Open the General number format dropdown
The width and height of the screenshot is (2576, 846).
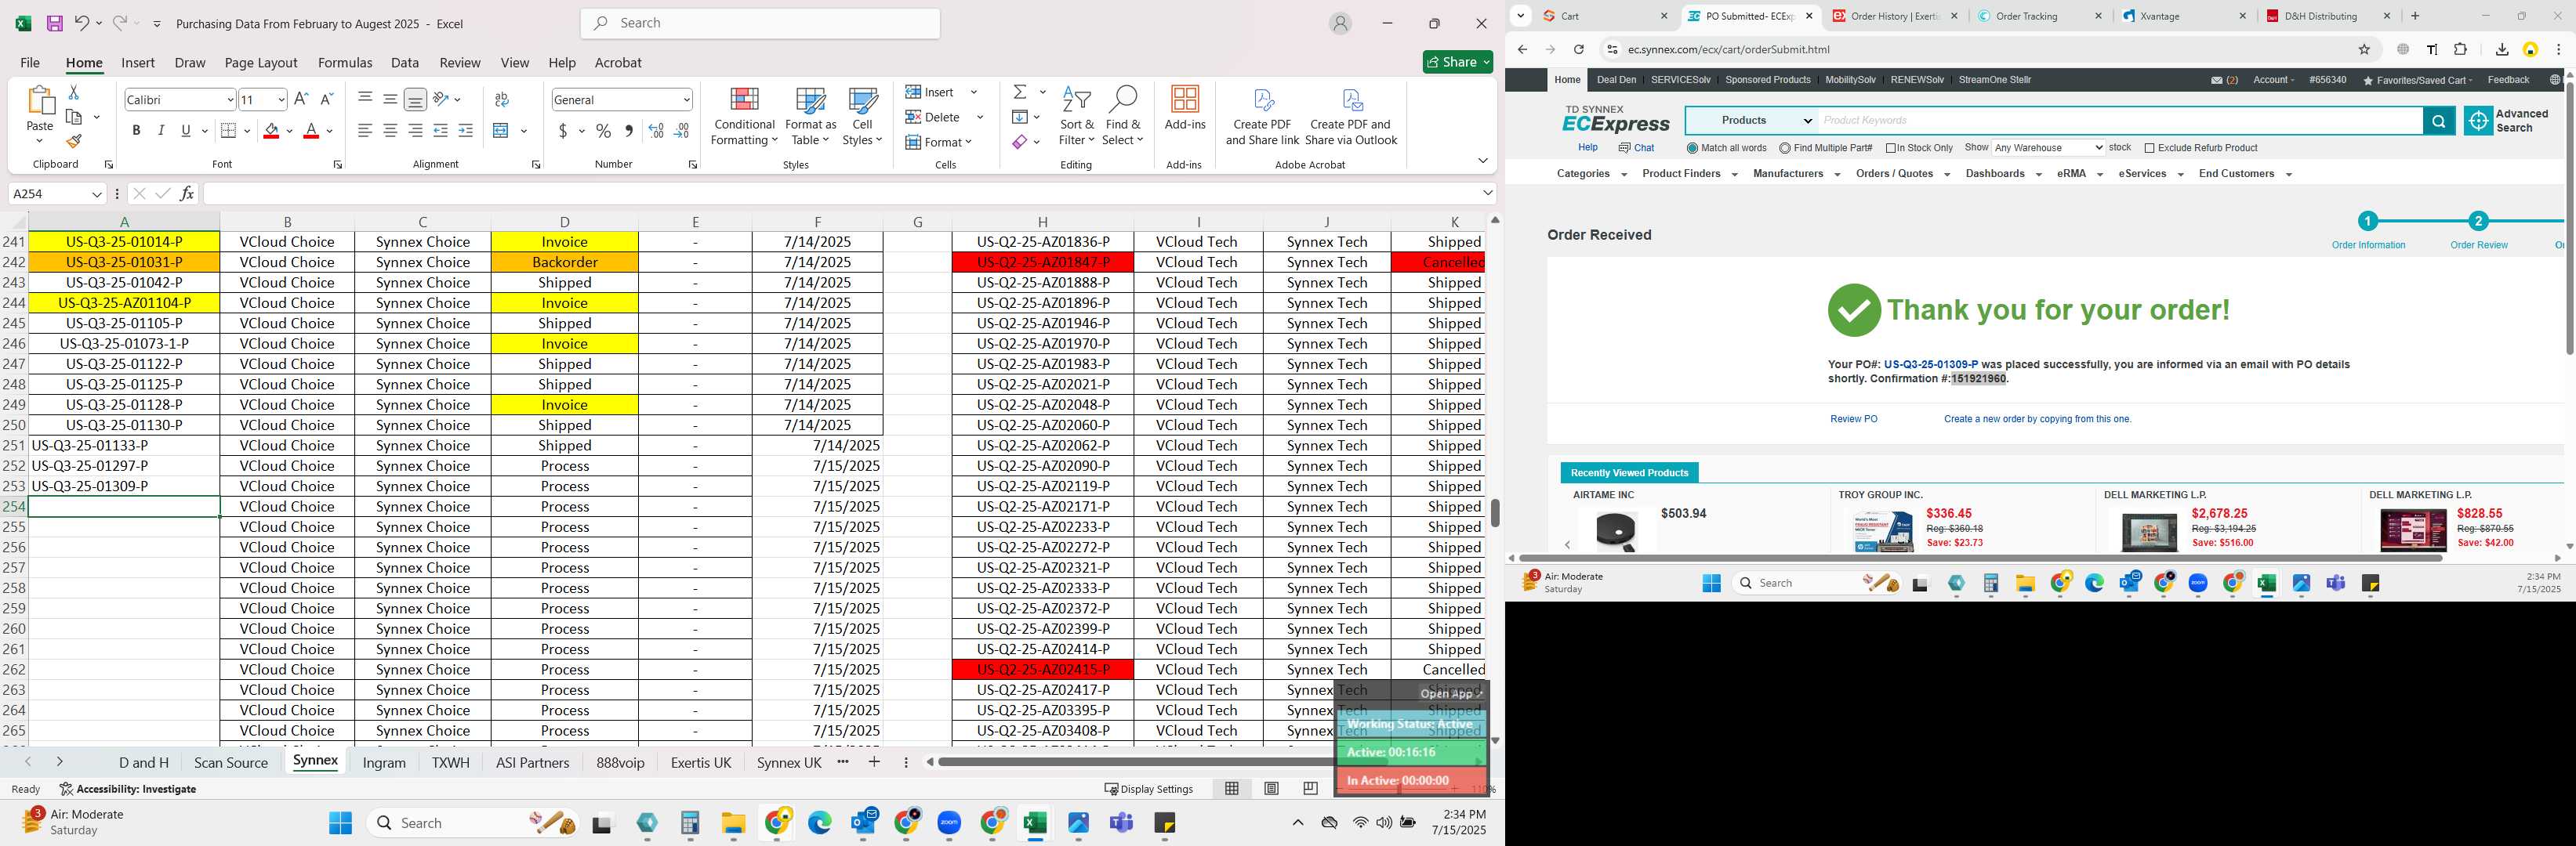tap(686, 100)
